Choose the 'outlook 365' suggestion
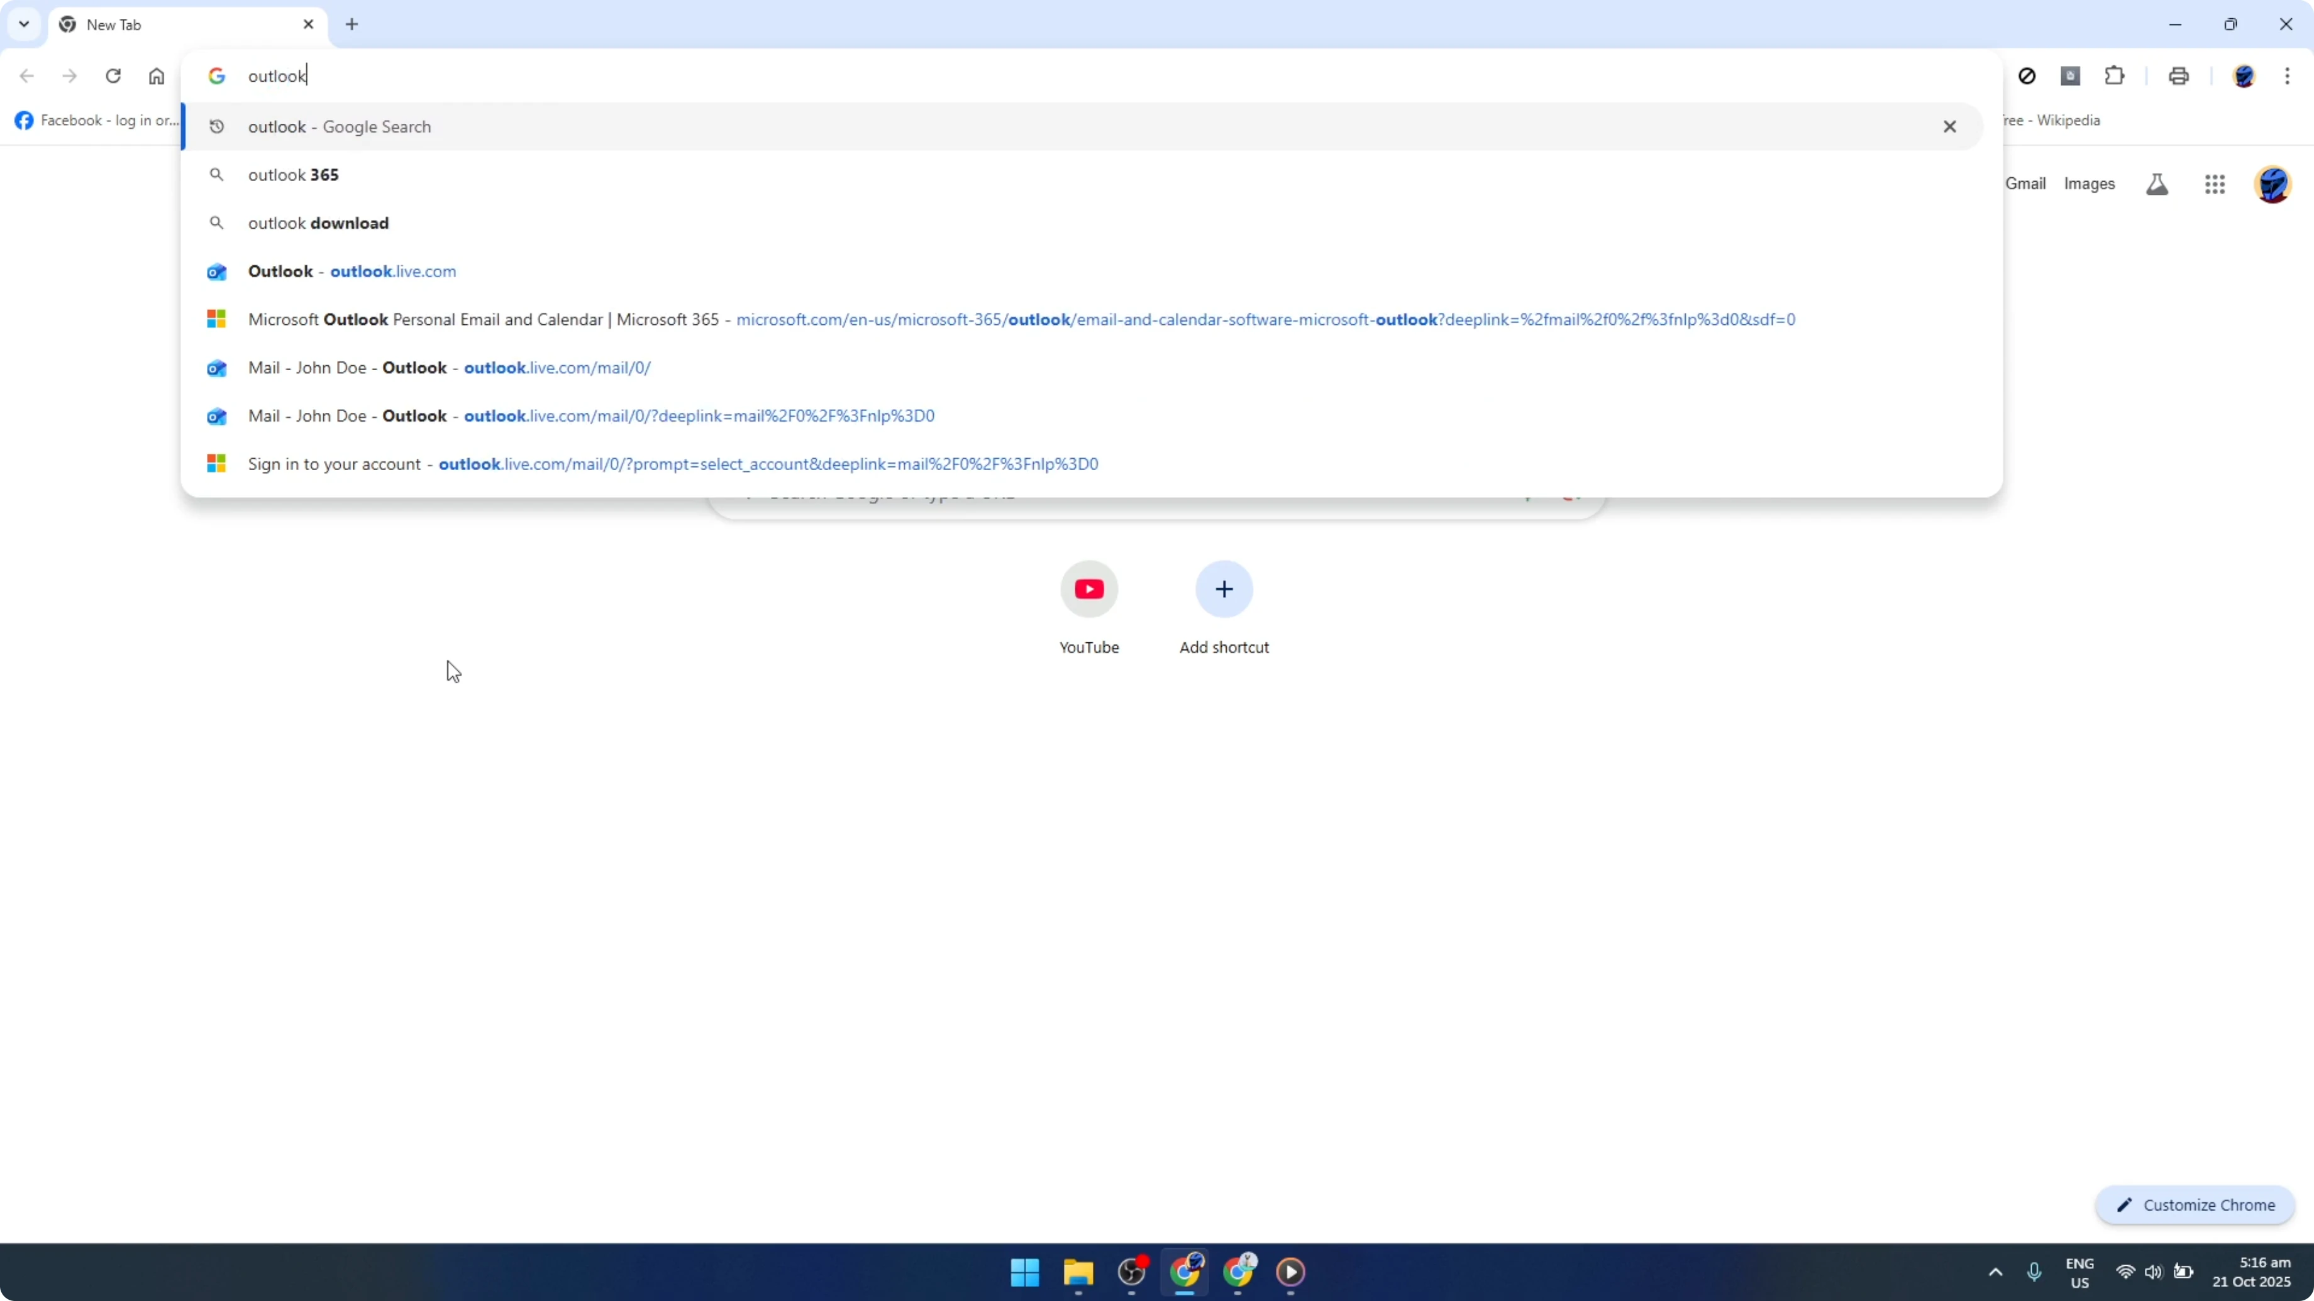This screenshot has height=1301, width=2314. coord(1082,175)
